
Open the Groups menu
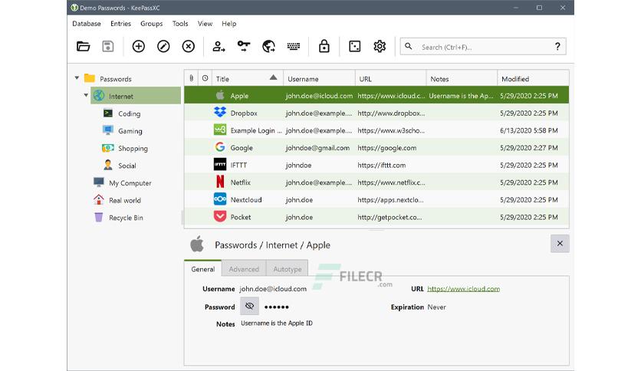152,24
